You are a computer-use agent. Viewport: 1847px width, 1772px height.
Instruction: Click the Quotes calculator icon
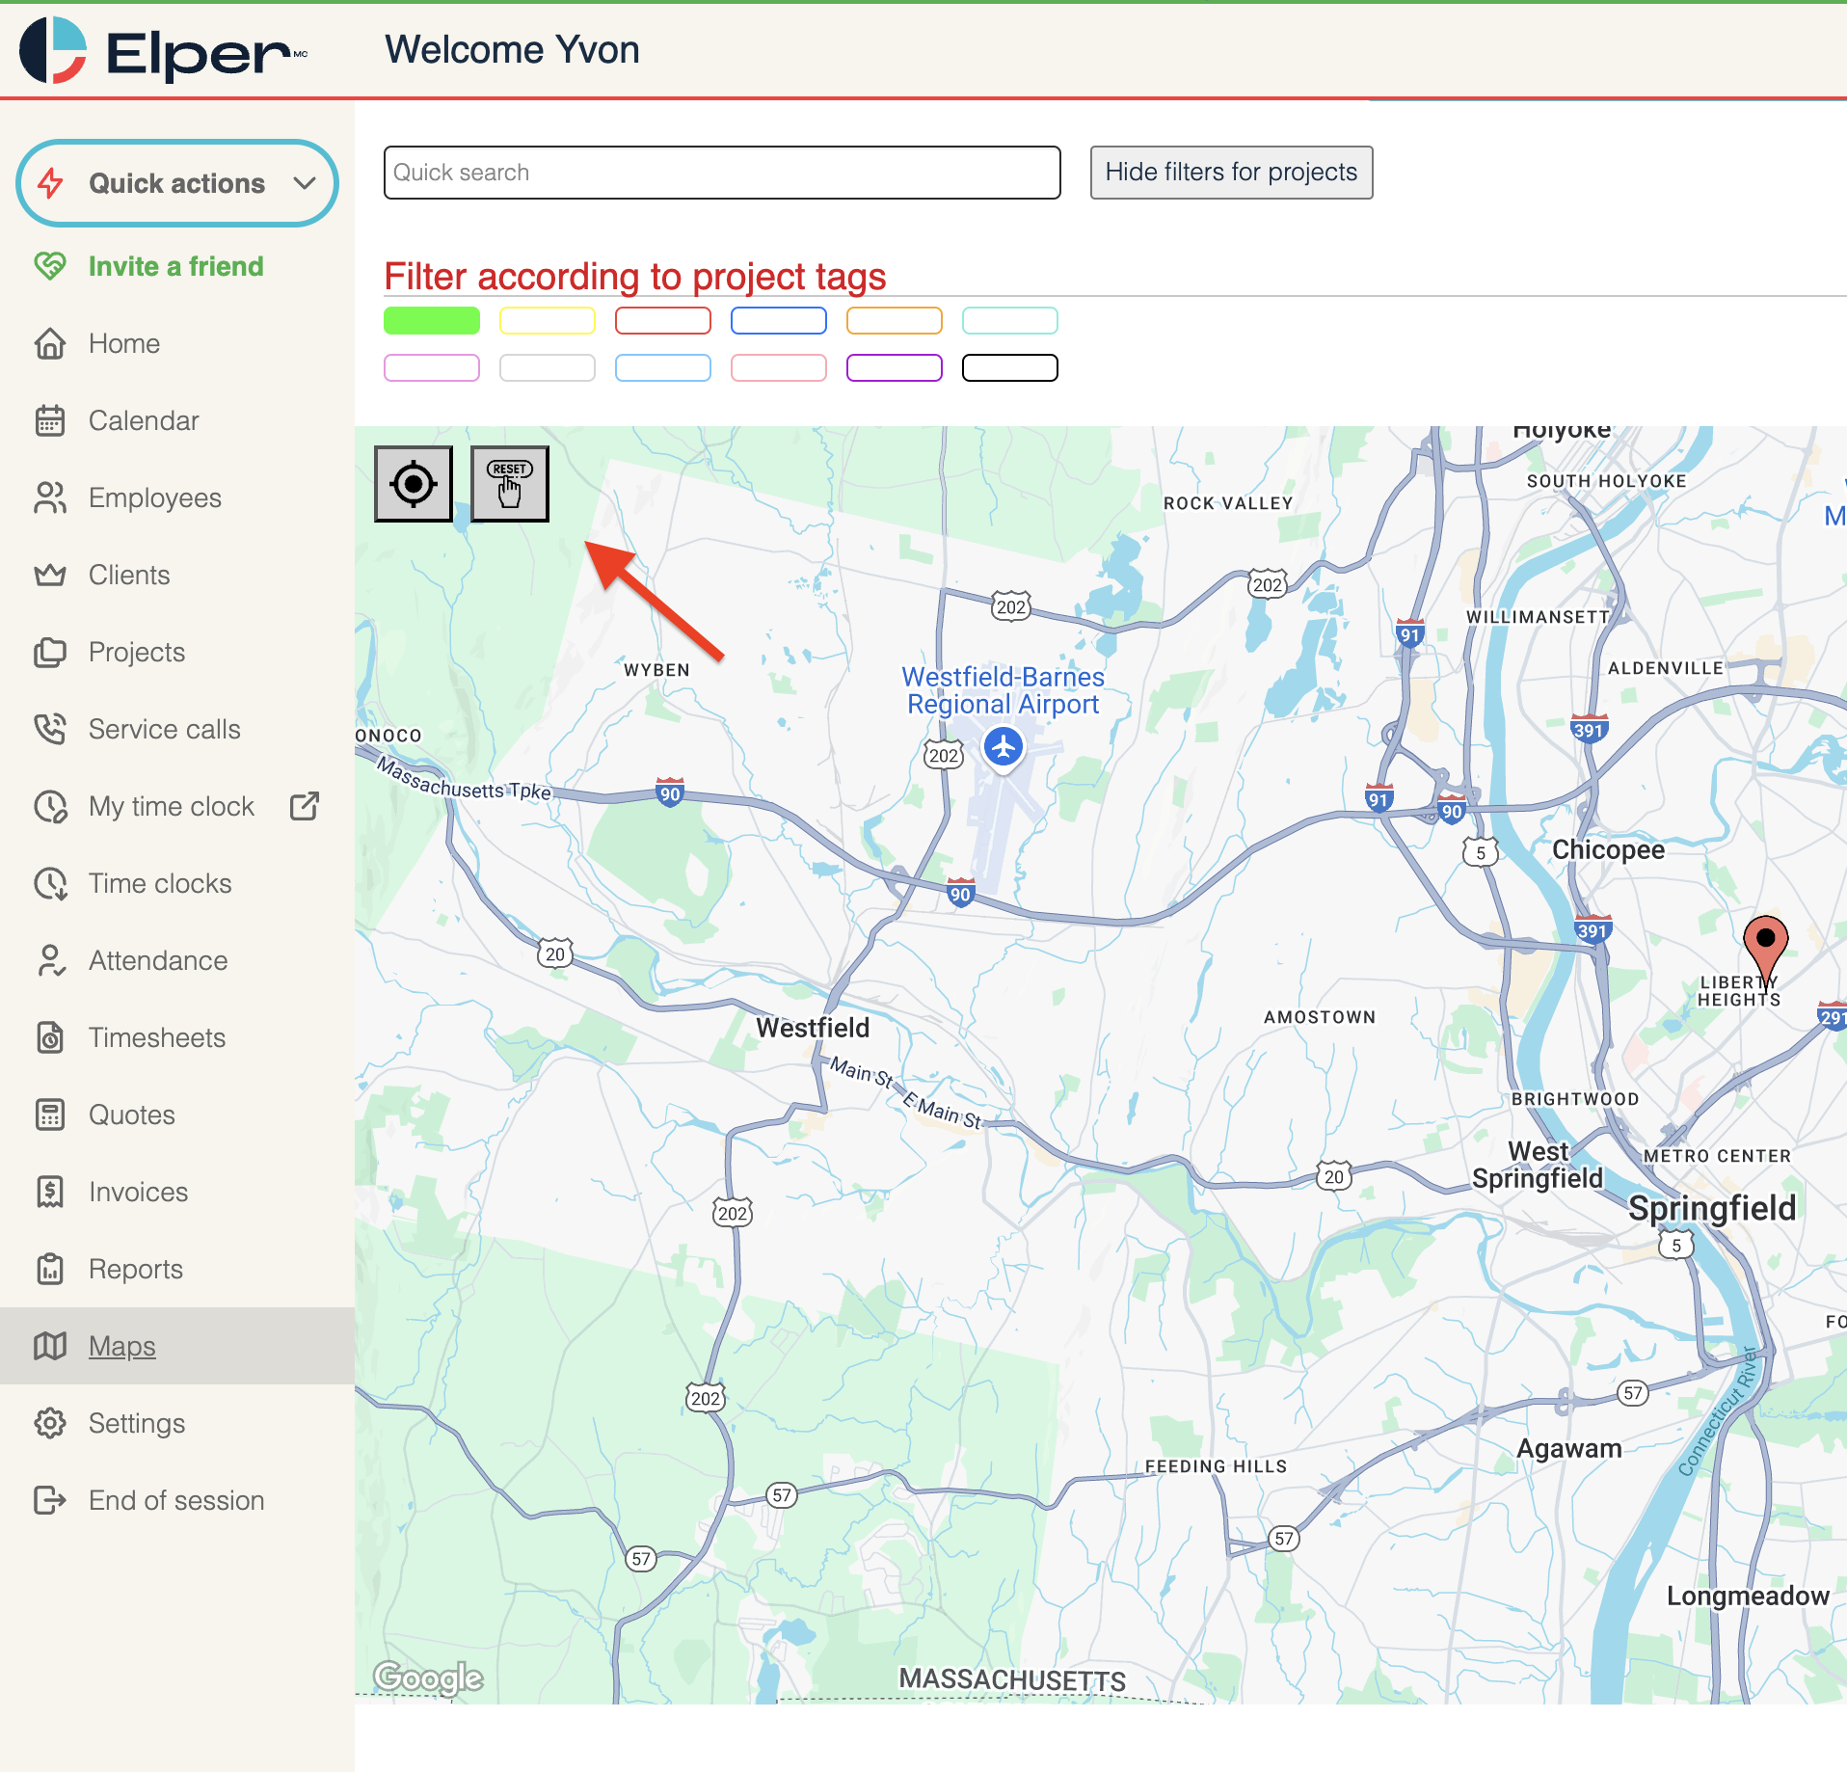pos(50,1114)
